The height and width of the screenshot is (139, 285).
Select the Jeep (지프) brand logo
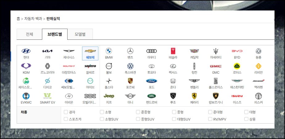click(x=109, y=96)
